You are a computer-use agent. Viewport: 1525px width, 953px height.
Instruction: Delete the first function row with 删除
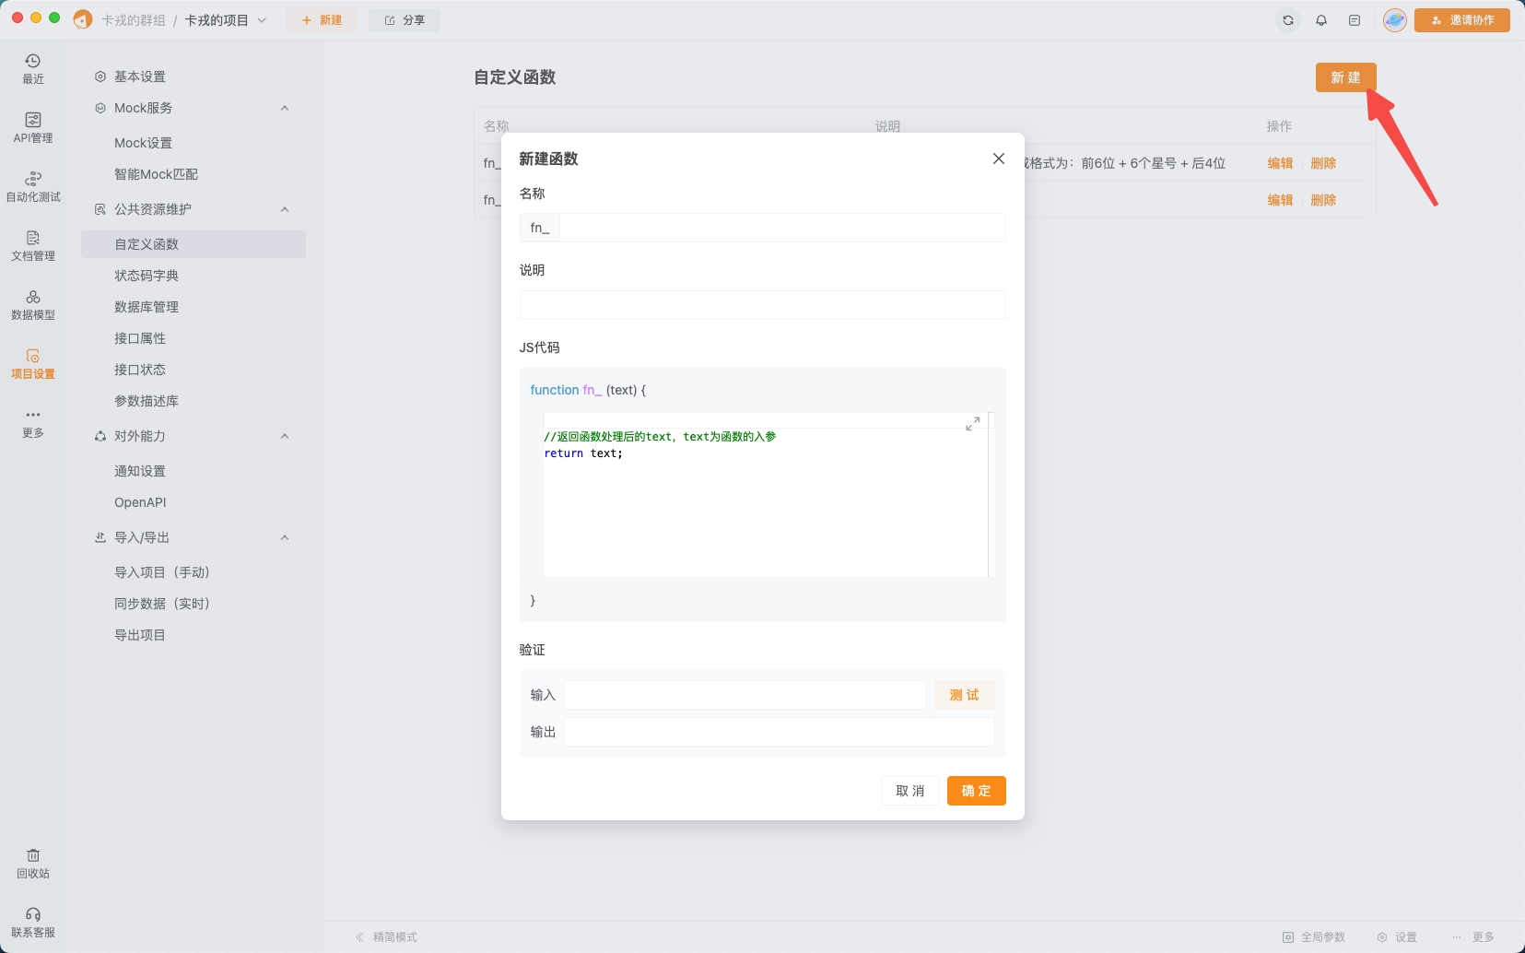click(1323, 163)
